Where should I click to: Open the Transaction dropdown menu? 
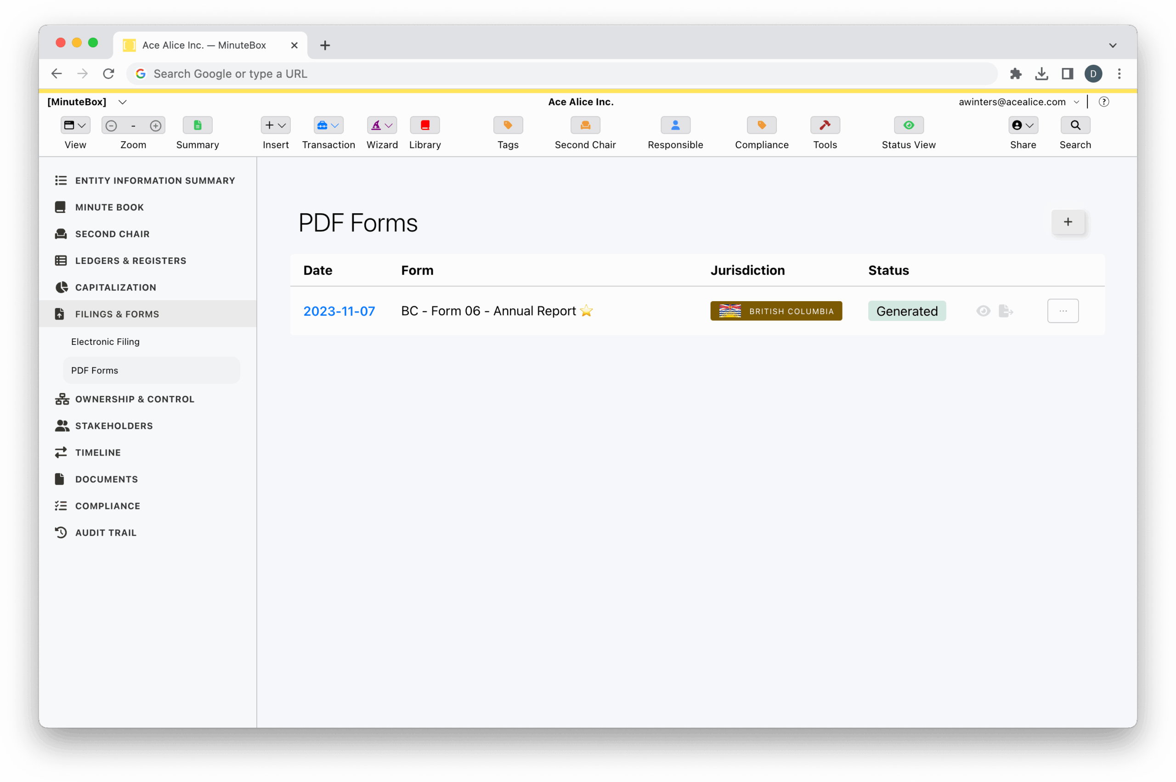tap(328, 125)
